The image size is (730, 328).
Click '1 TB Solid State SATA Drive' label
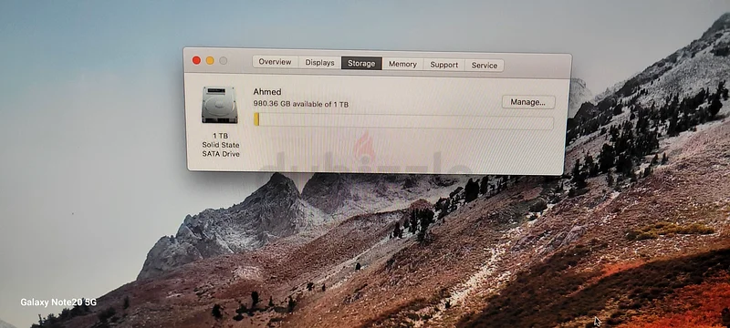coord(221,145)
